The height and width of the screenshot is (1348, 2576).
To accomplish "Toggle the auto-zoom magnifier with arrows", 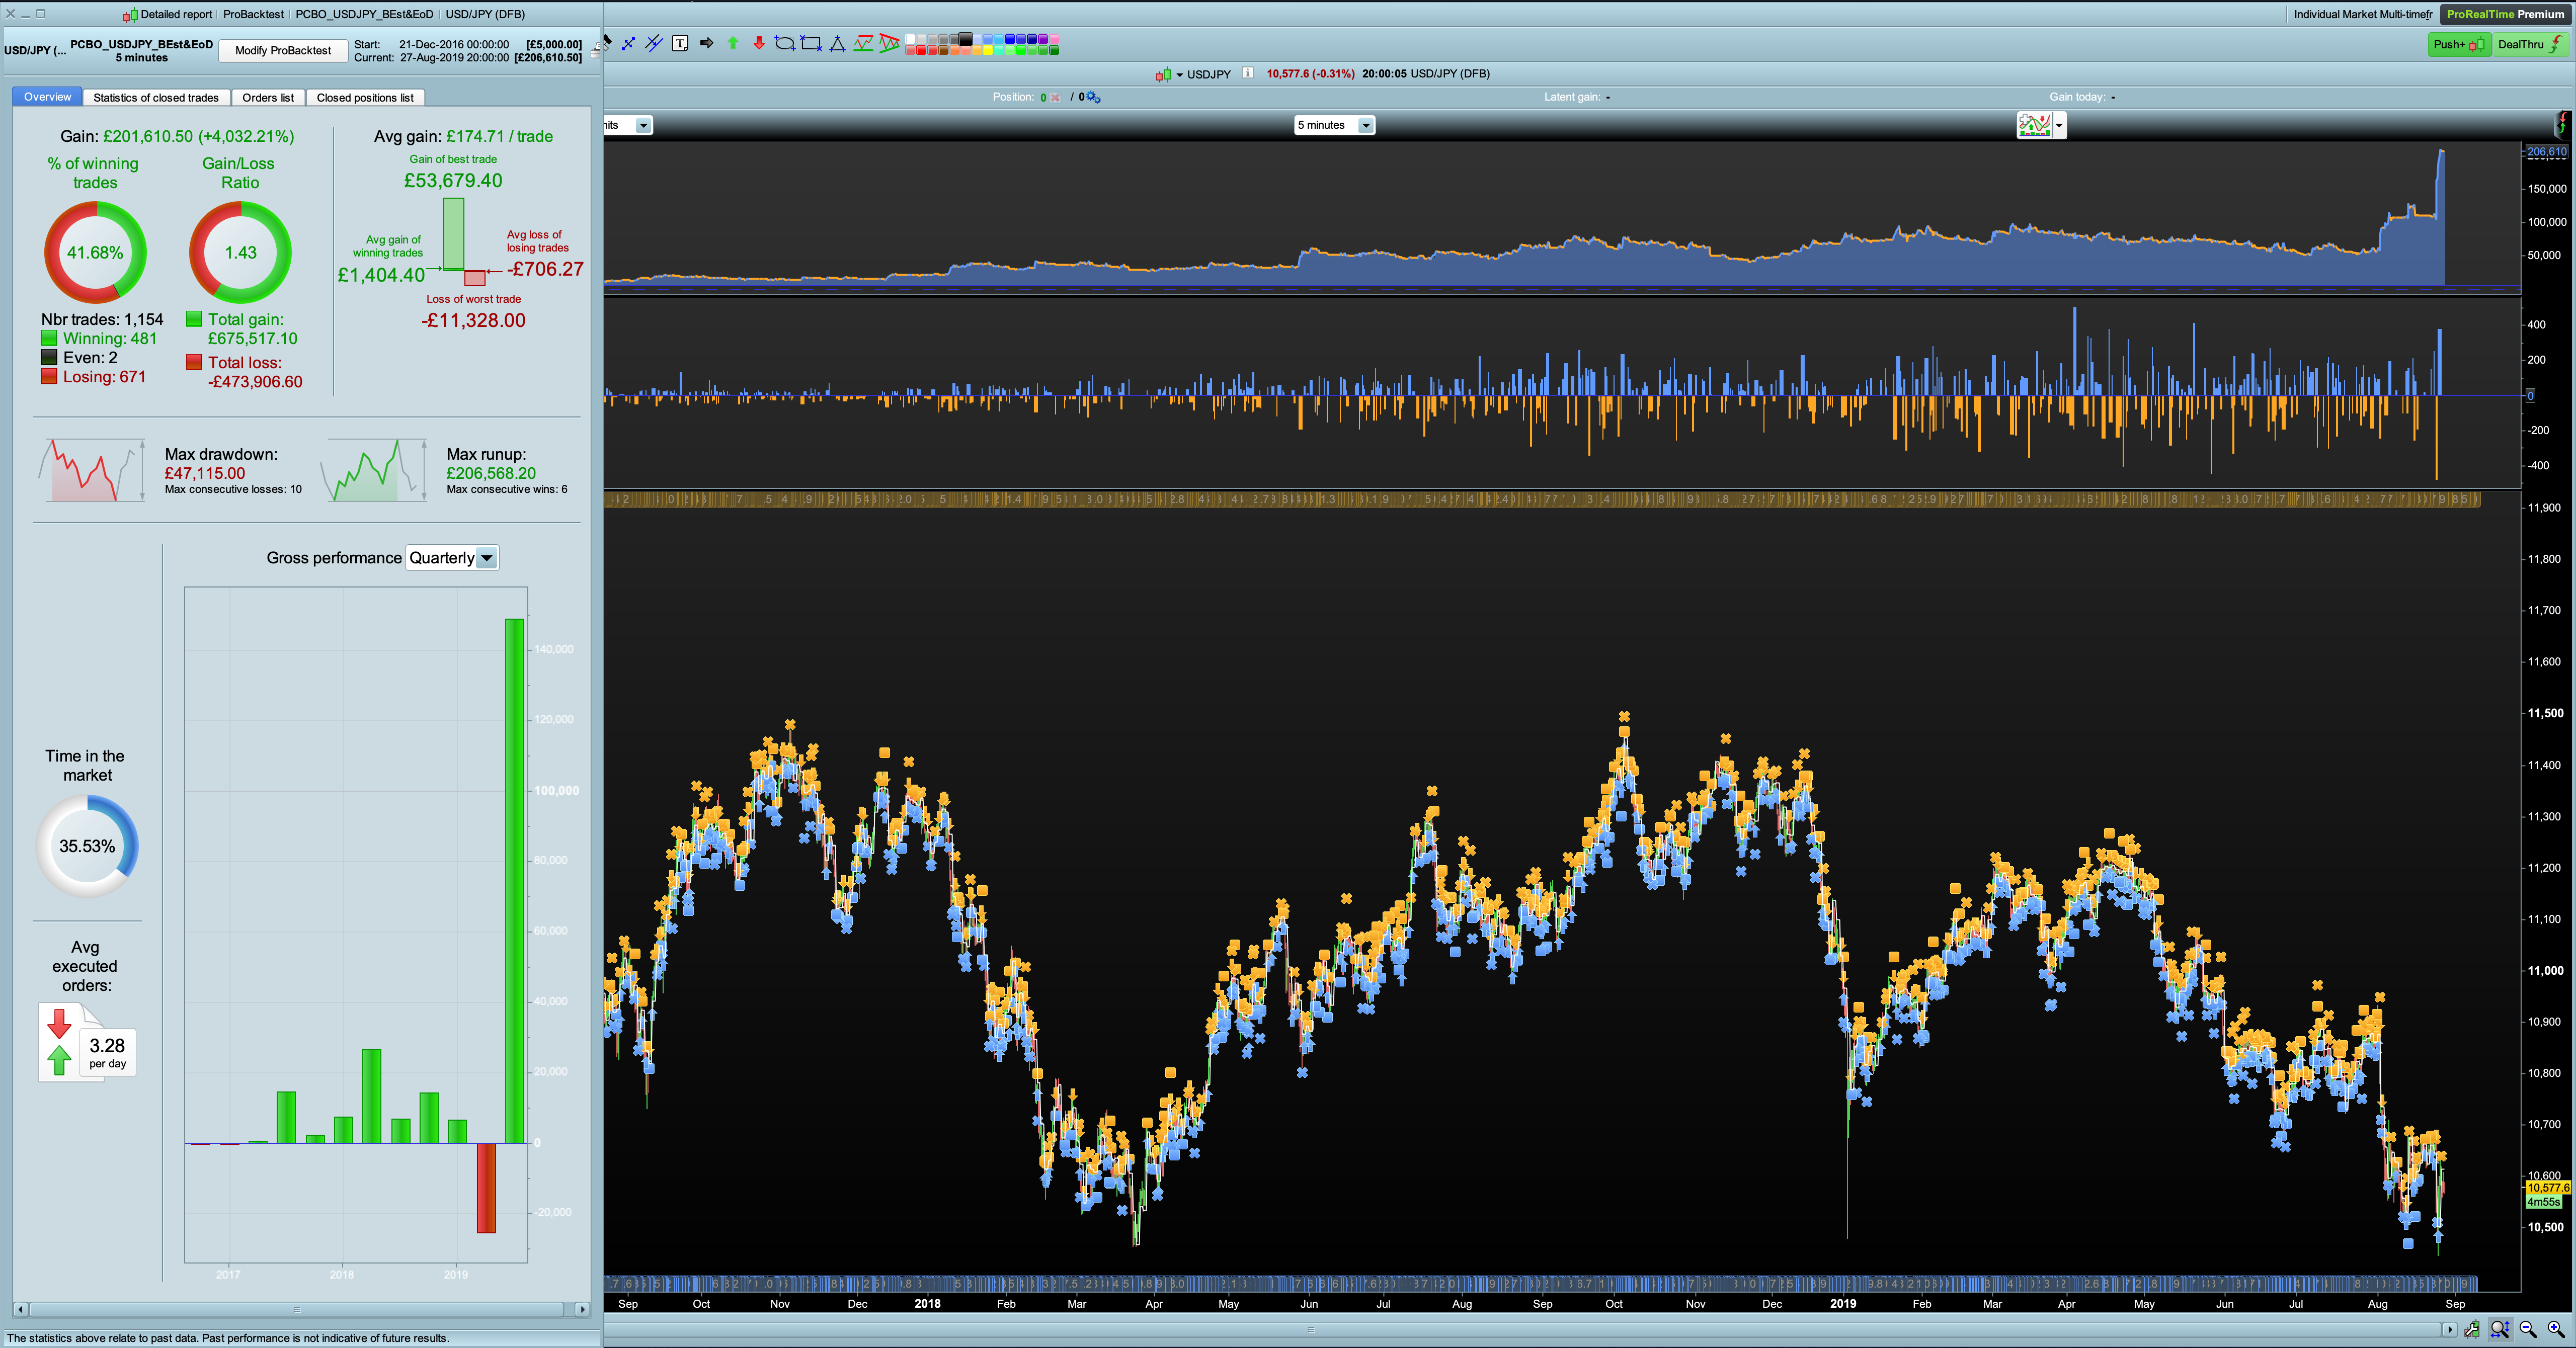I will click(x=2500, y=1329).
